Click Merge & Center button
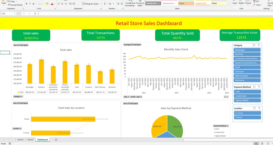This screenshot has height=145, width=273. 90,4
